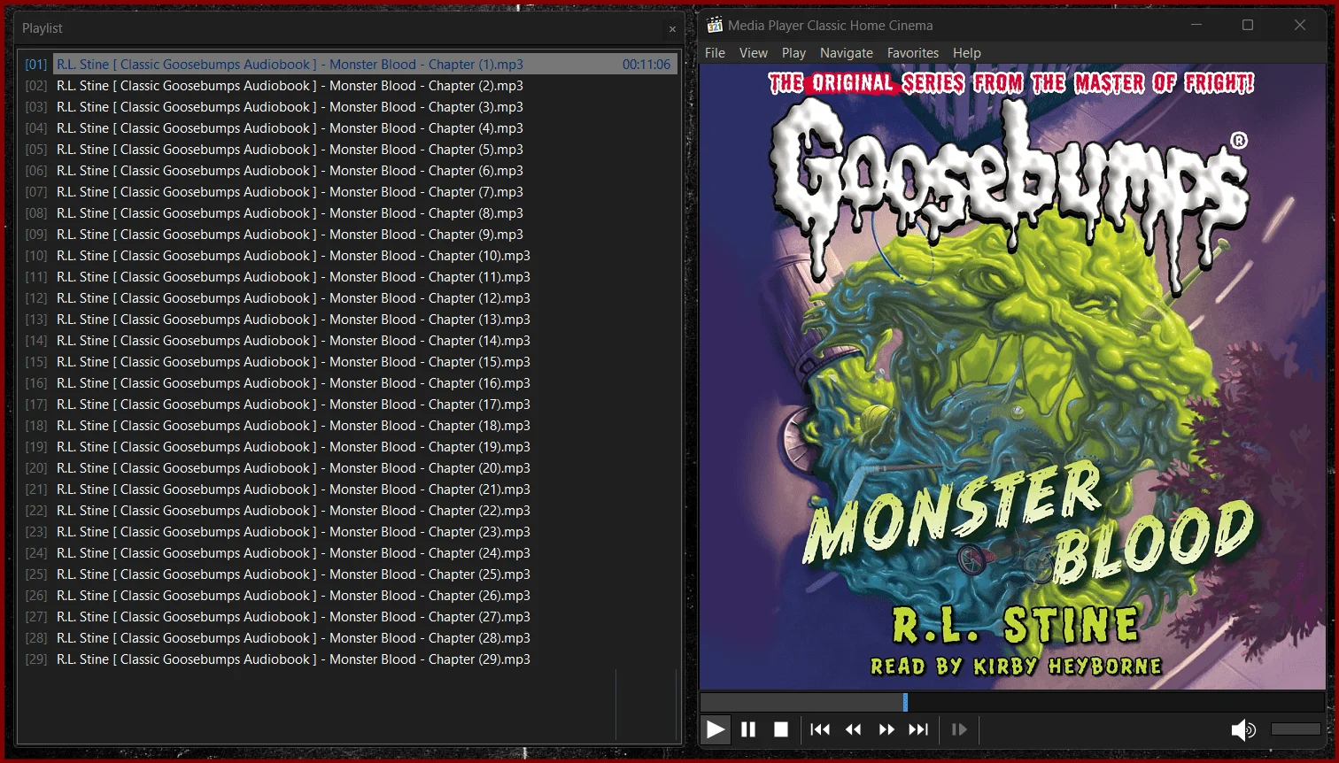Select playlist item Chapter (12).mp3
Screen dimensions: 1339x763
tap(366, 298)
